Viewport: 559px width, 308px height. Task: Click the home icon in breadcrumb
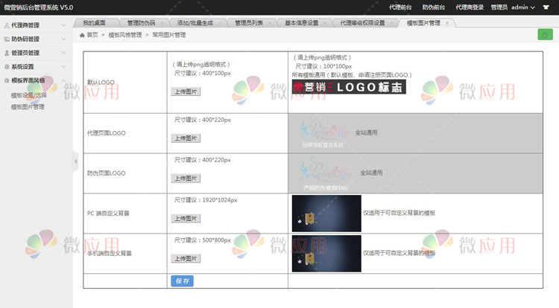[82, 35]
